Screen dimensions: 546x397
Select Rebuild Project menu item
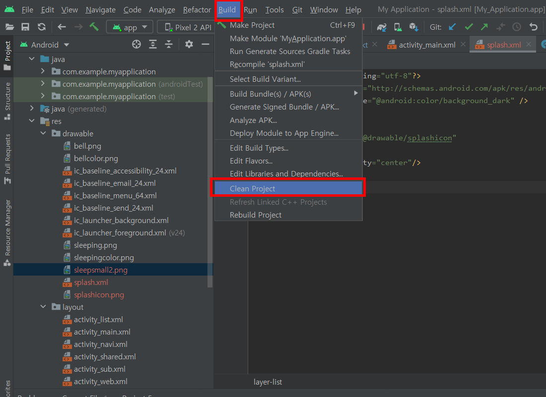coord(288,215)
